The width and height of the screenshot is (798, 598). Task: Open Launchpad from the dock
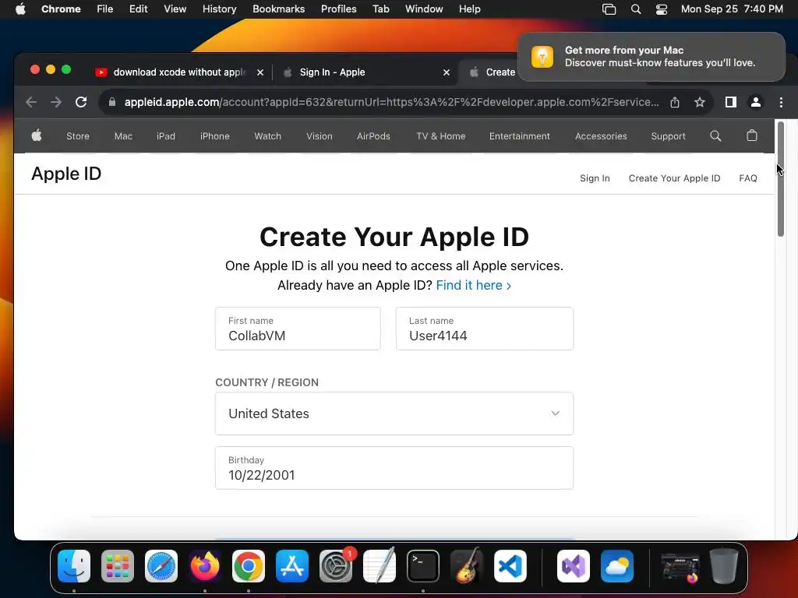[118, 566]
